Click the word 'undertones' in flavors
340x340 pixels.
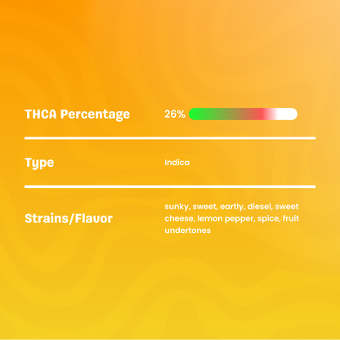click(188, 230)
